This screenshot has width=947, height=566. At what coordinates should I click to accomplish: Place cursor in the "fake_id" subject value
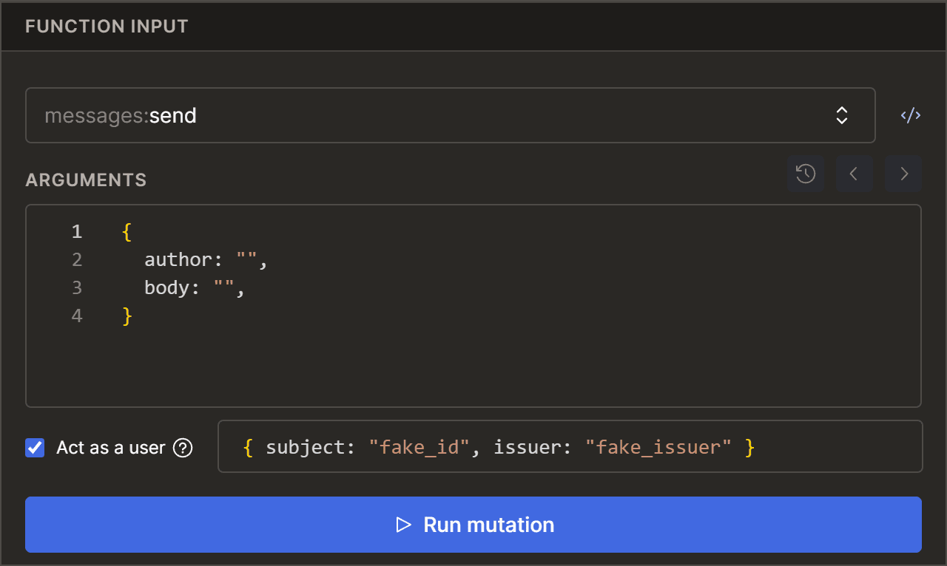click(x=419, y=447)
